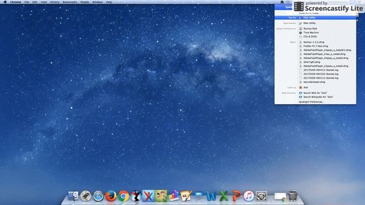The width and height of the screenshot is (365, 205).
Task: Open Spotlight Preferences
Action: coord(311,102)
